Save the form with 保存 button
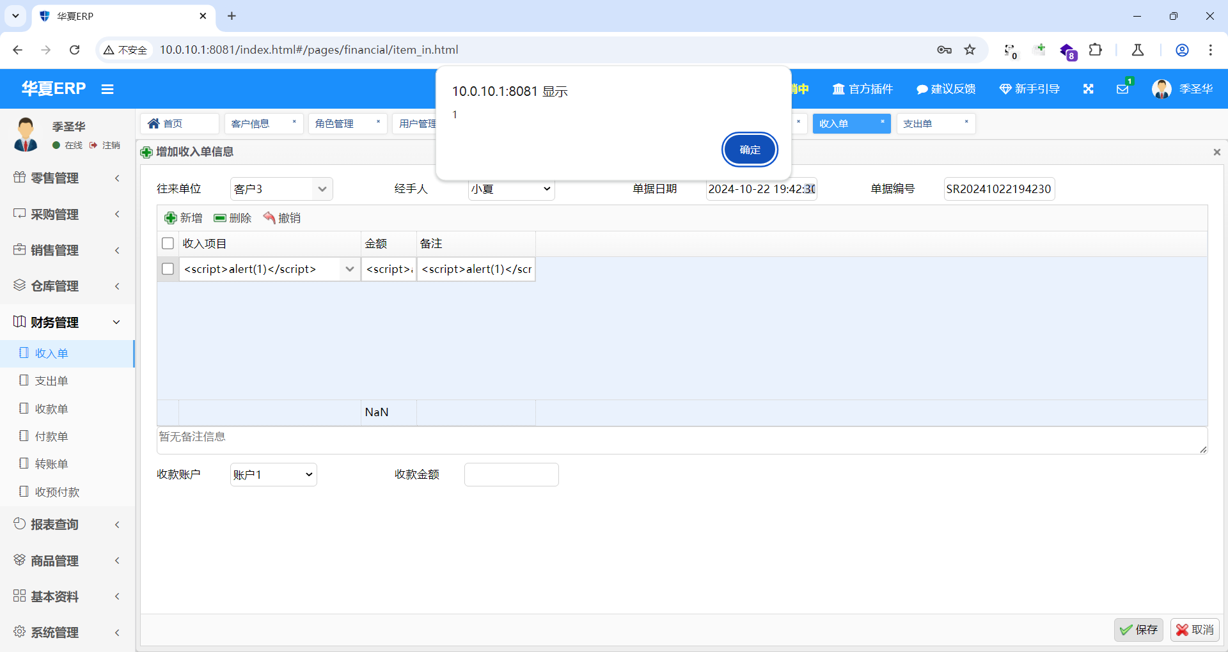 pos(1138,630)
